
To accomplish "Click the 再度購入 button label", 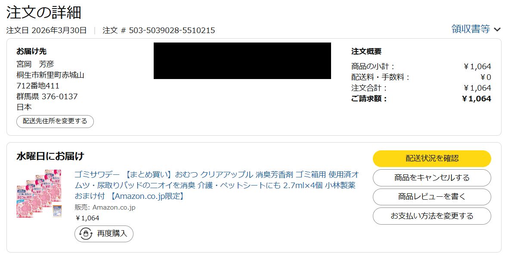I will click(112, 234).
